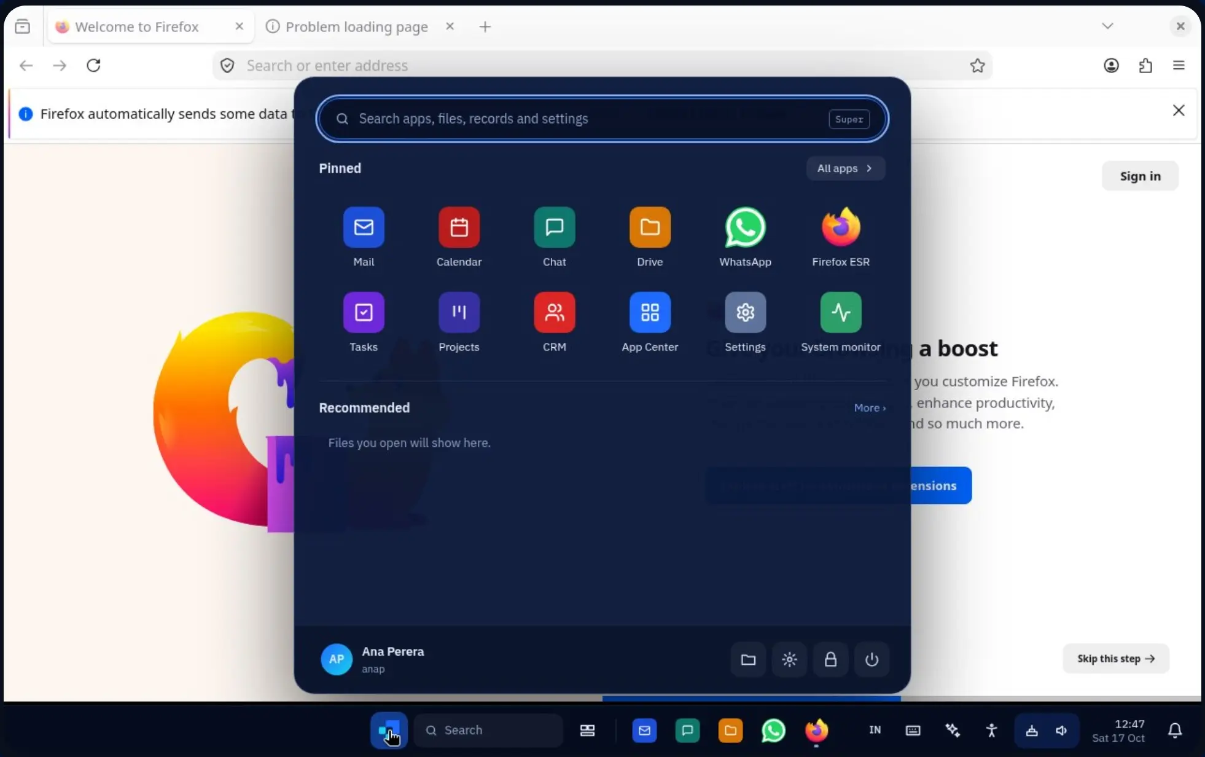1205x757 pixels.
Task: Switch to Welcome to Firefox tab
Action: 150,26
